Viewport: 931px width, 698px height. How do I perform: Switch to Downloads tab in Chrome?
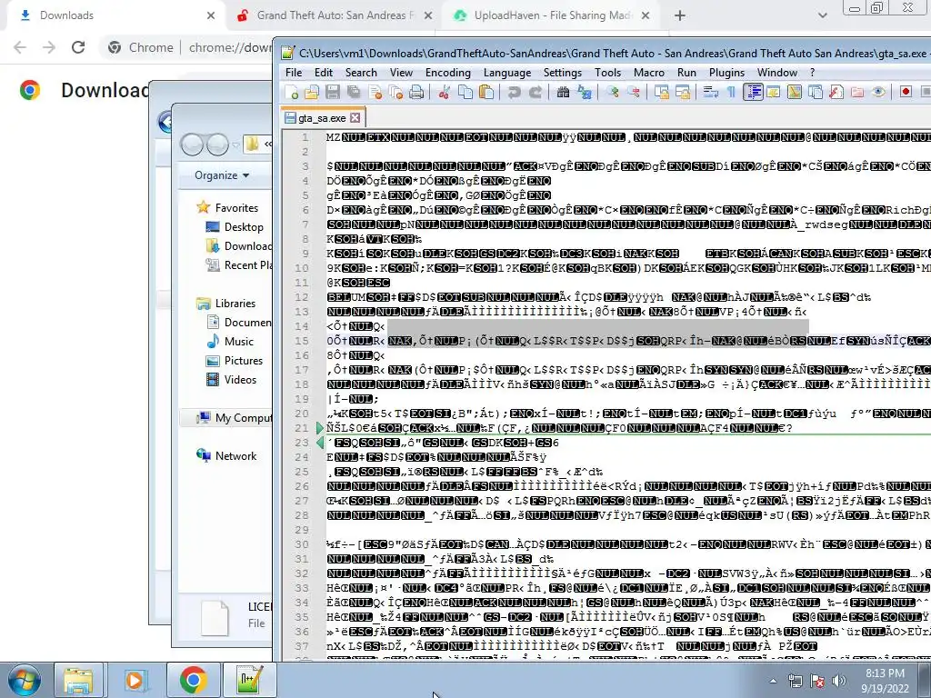tap(115, 15)
